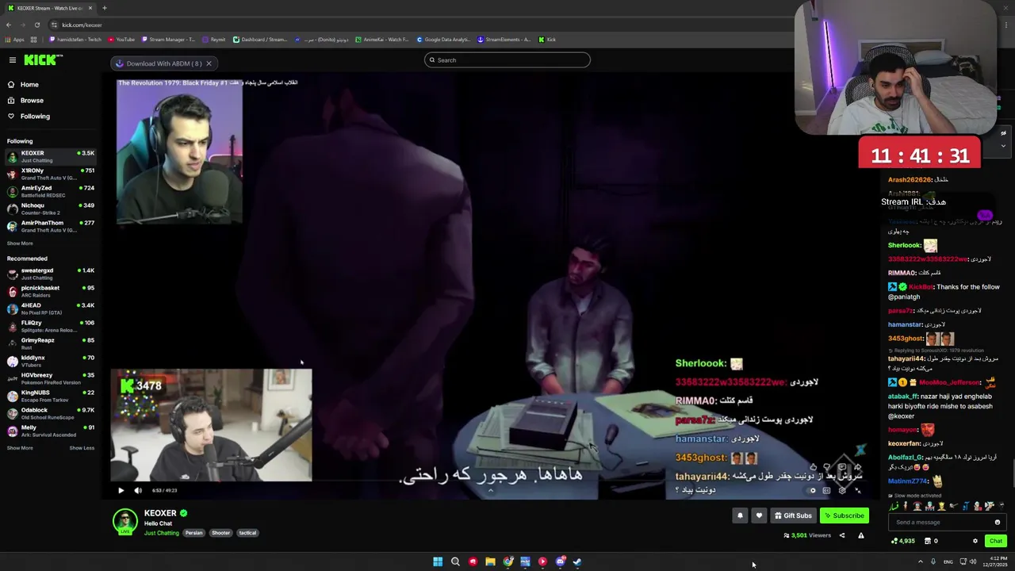Viewport: 1015px width, 571px height.
Task: Click the green Chat send button
Action: [x=996, y=541]
